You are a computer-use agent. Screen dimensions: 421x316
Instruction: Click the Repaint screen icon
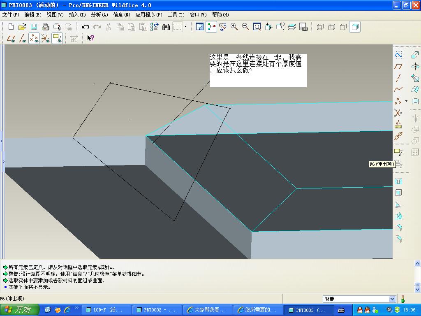pyautogui.click(x=200, y=27)
